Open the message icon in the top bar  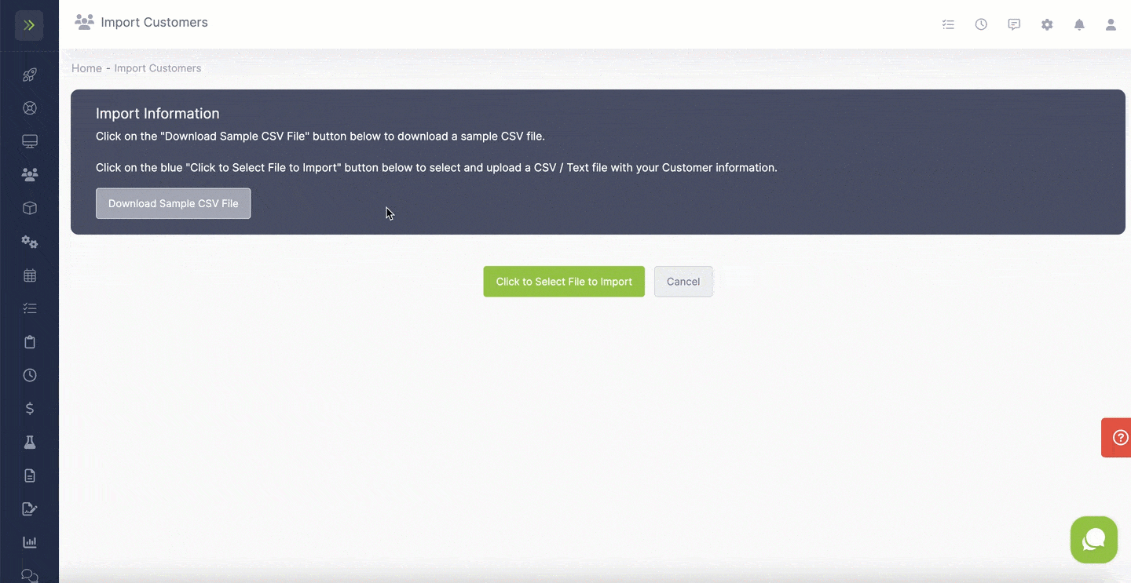click(x=1014, y=24)
